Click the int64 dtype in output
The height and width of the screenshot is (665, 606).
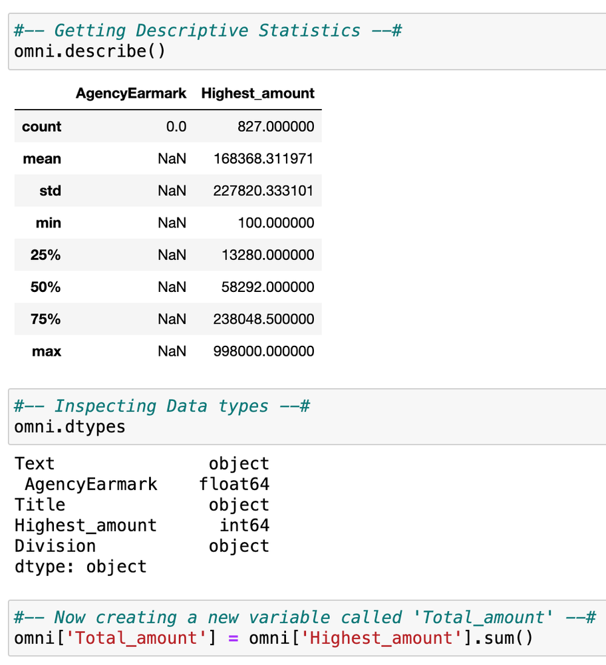[244, 525]
